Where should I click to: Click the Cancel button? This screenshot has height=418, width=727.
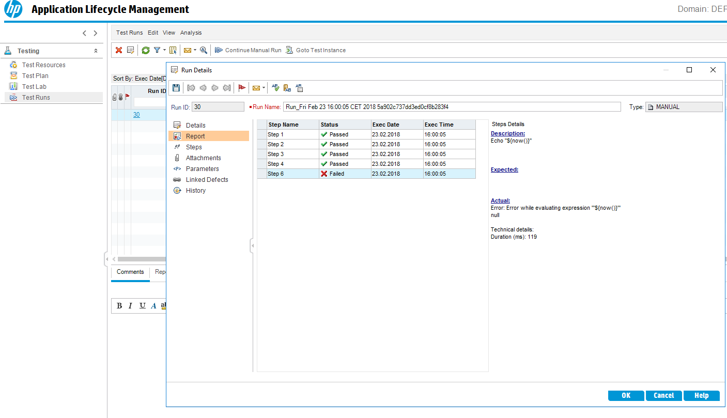664,395
